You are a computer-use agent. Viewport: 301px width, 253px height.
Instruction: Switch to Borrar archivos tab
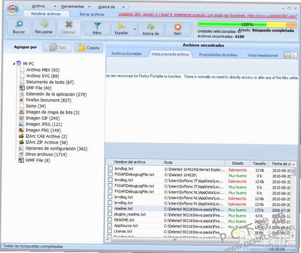[92, 14]
